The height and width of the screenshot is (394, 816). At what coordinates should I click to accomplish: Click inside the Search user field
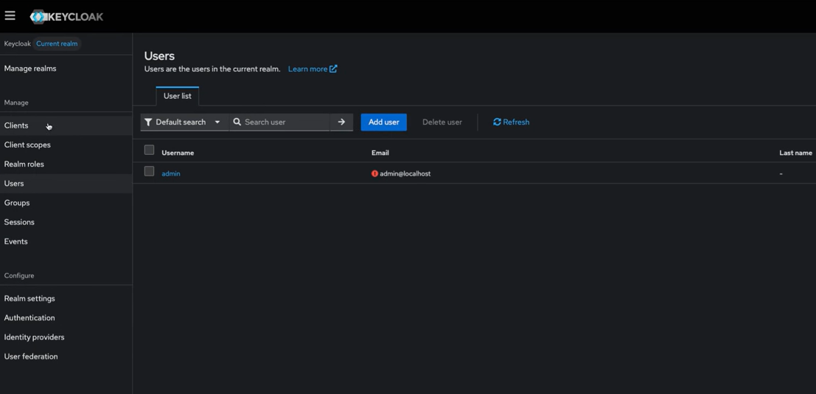click(x=285, y=122)
